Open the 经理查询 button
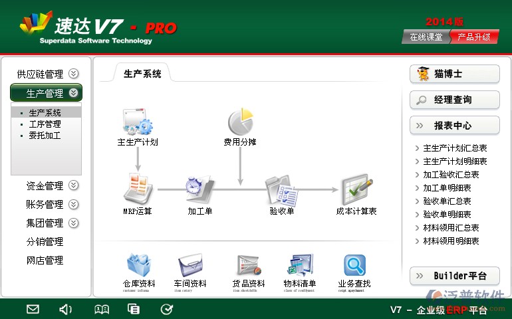 pyautogui.click(x=455, y=100)
